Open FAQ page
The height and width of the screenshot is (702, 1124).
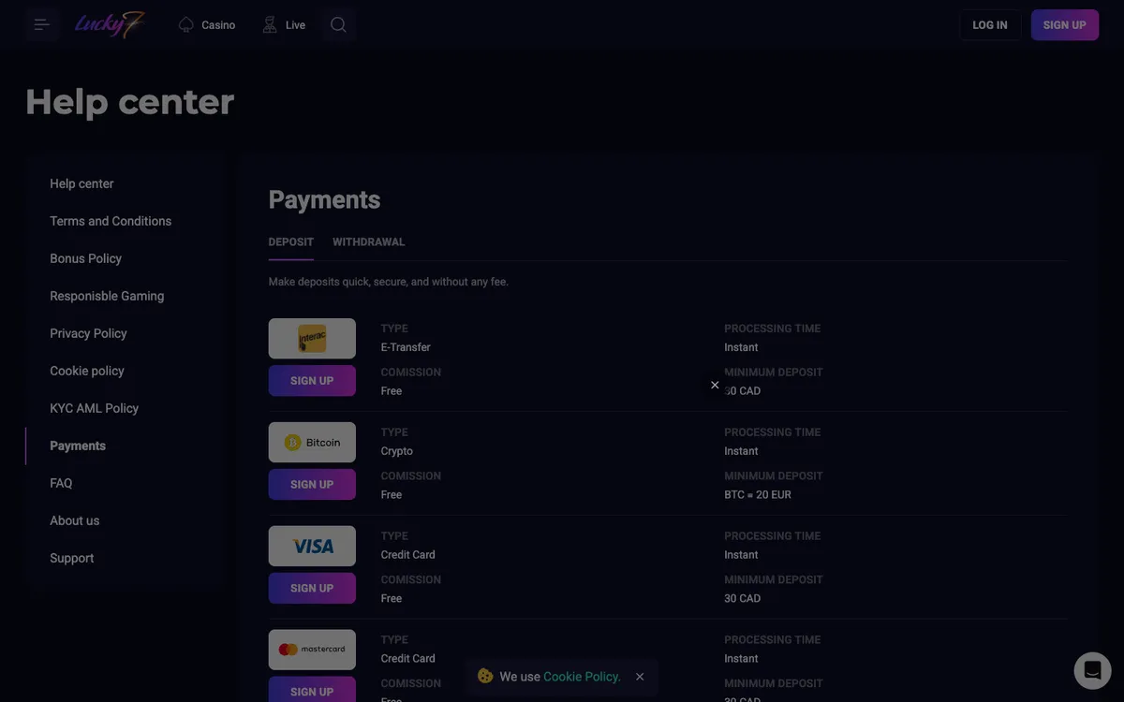click(61, 483)
